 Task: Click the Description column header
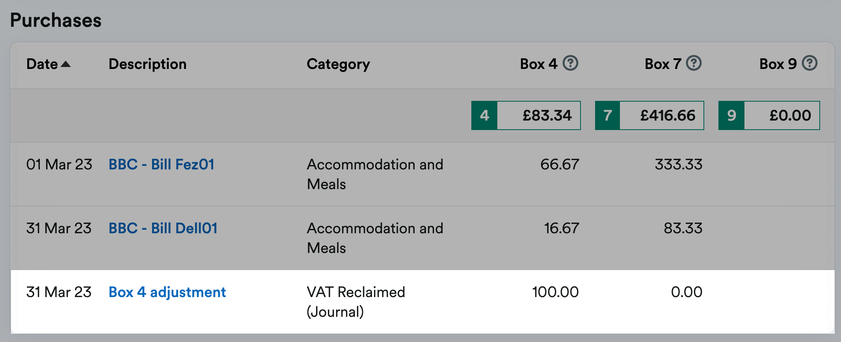(147, 64)
